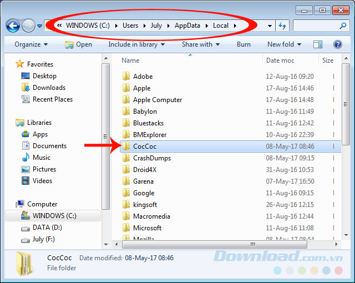Click the file list vertical scrollbar
Viewport: 355px width, 283px height.
(x=346, y=104)
